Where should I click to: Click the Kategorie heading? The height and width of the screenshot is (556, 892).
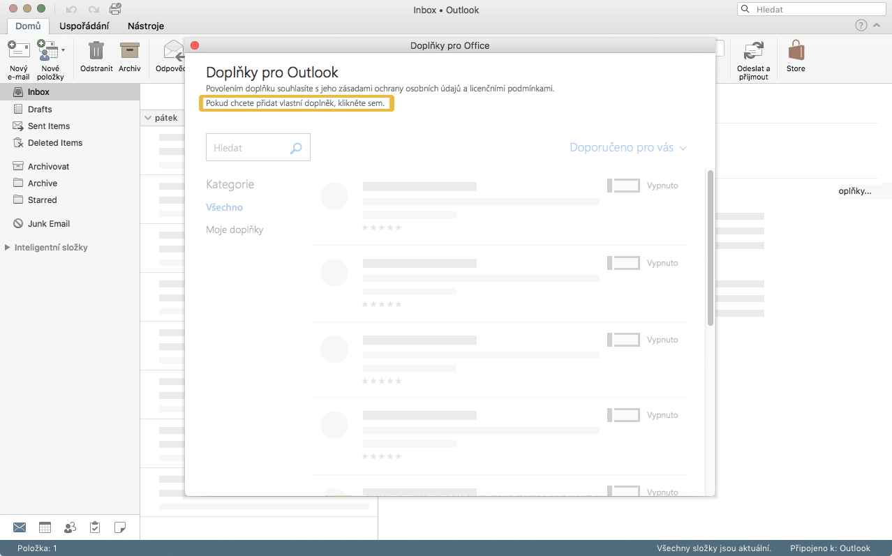[x=230, y=185]
